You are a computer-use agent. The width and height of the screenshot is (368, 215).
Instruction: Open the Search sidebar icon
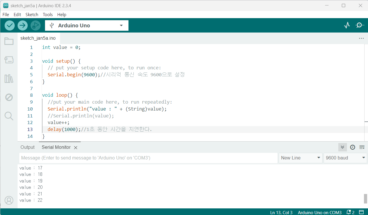click(9, 116)
